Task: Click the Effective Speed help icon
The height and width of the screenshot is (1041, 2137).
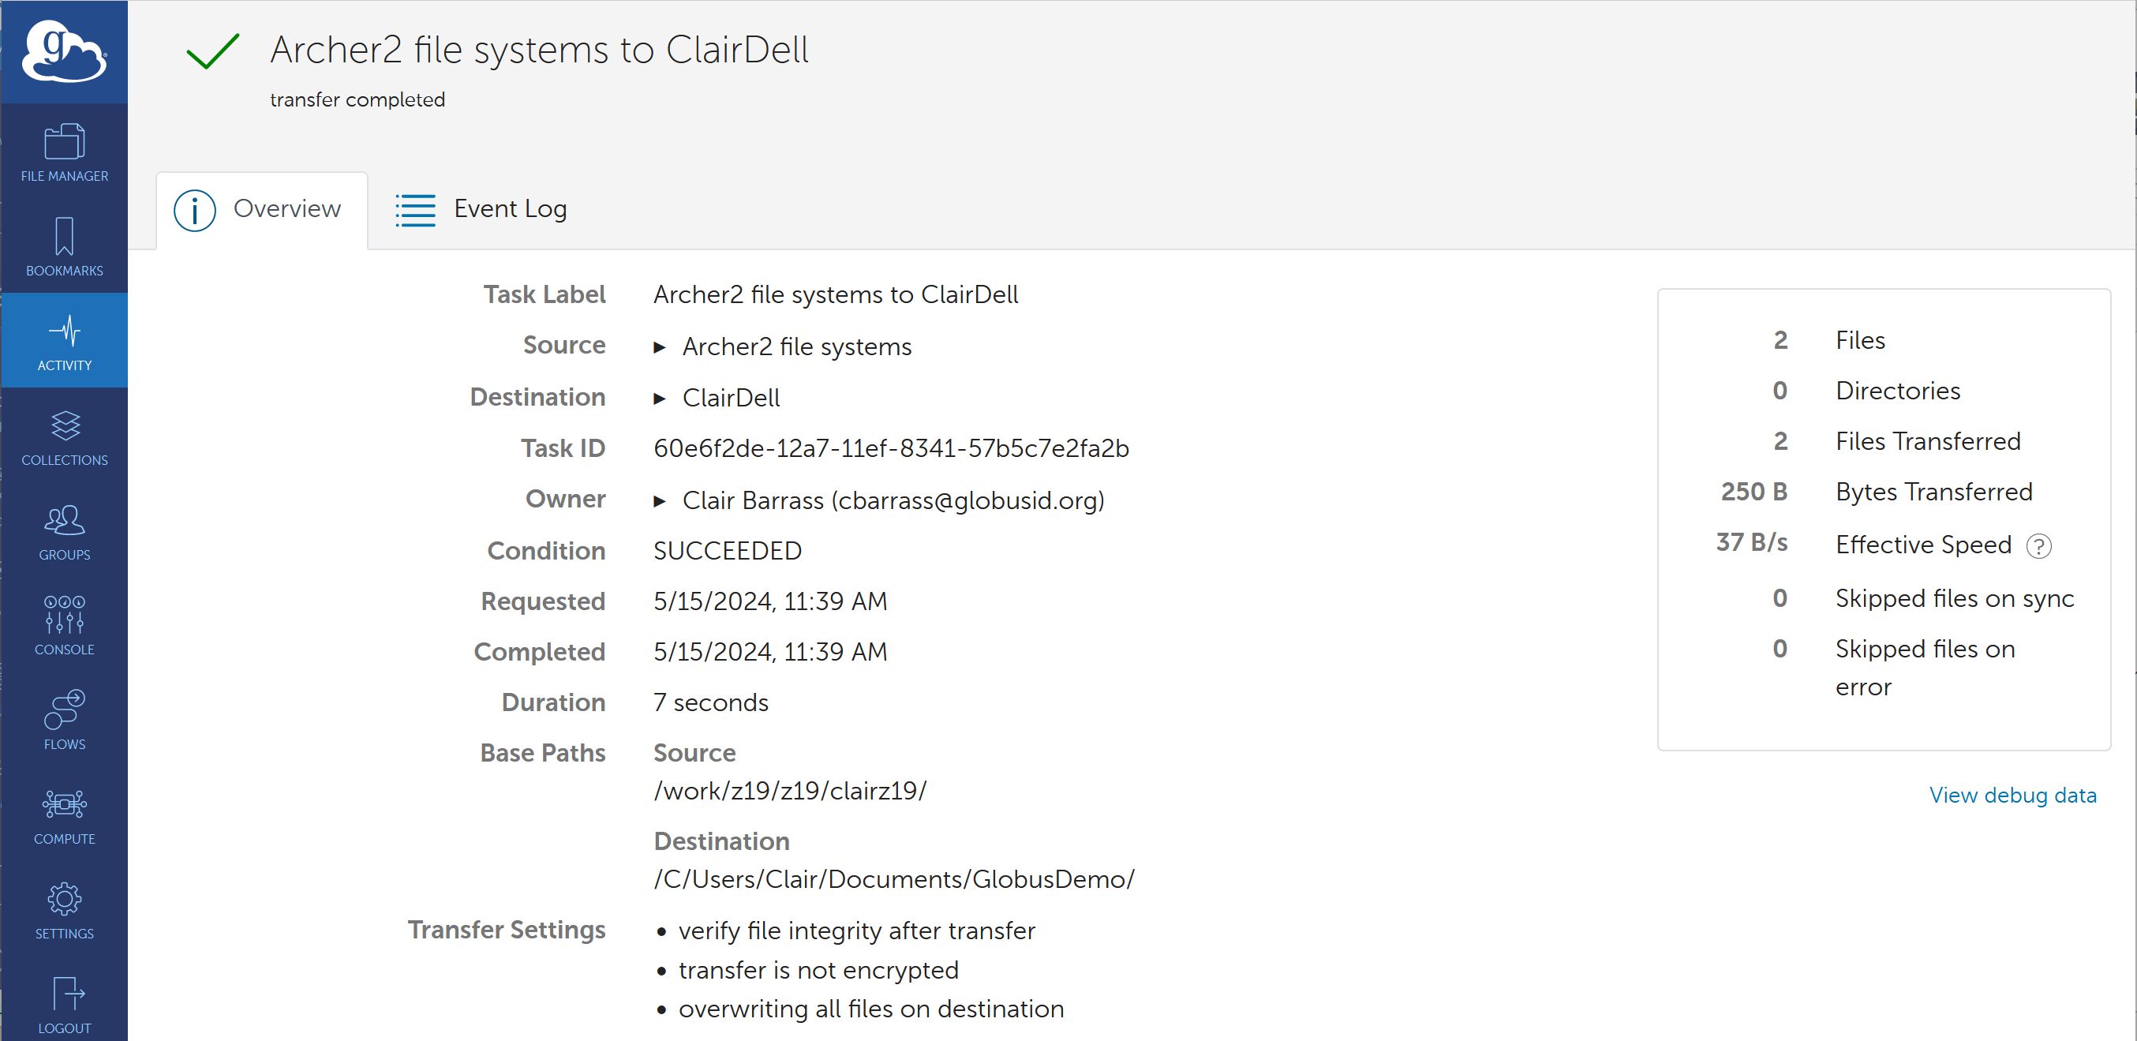Action: click(x=2038, y=546)
